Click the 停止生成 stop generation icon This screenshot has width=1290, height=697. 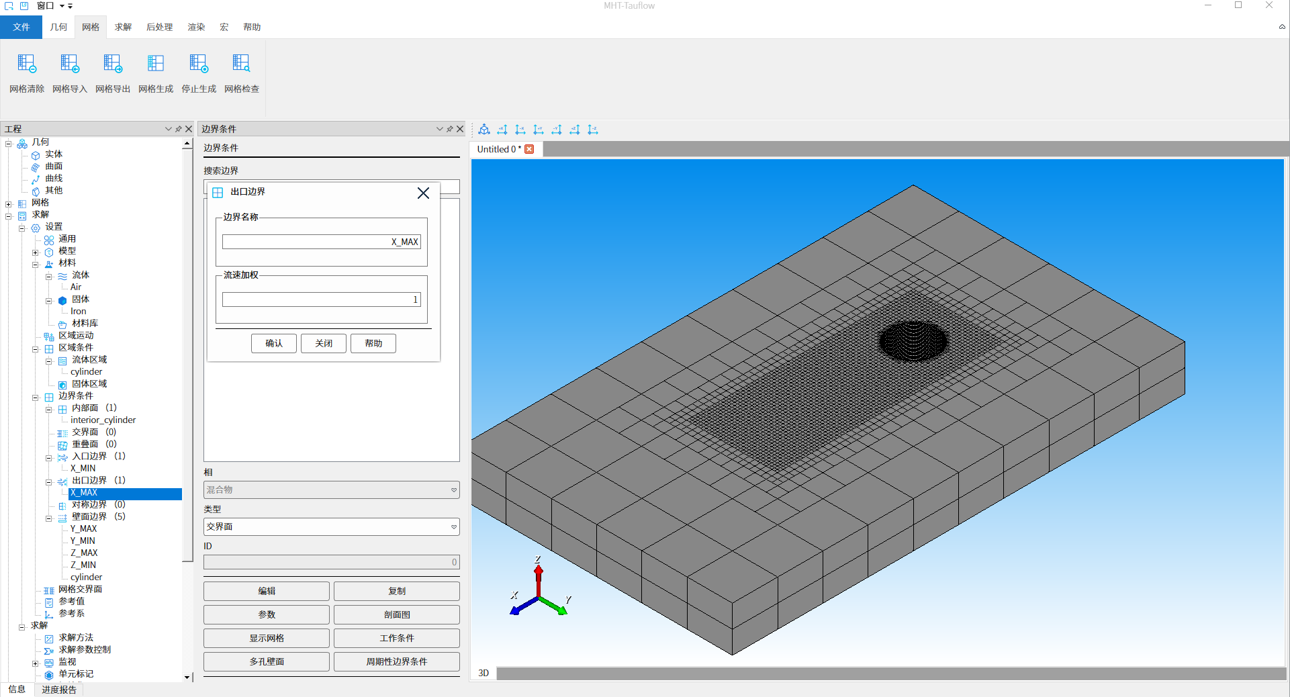199,64
